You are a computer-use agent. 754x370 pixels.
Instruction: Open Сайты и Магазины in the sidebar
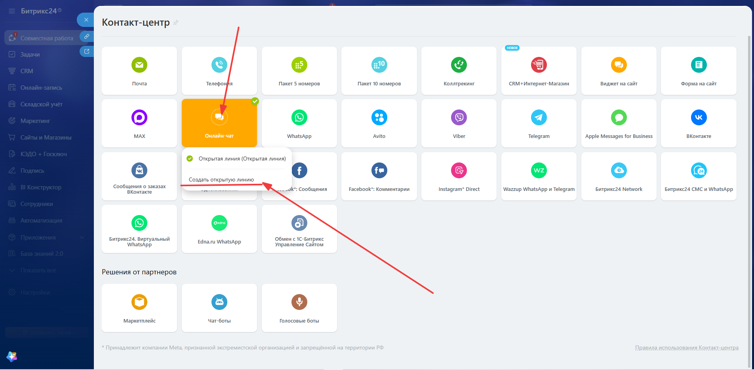click(x=47, y=138)
